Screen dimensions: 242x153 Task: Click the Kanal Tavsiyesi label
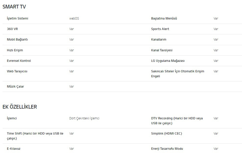pyautogui.click(x=162, y=50)
